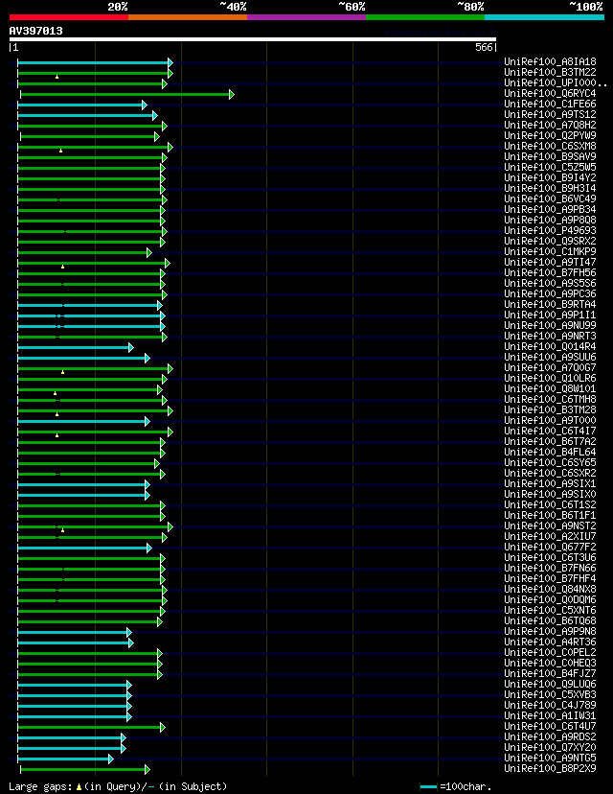Viewport: 613px width, 794px height.
Task: Select the UniRef100_B3TM28 label
Action: tap(550, 410)
